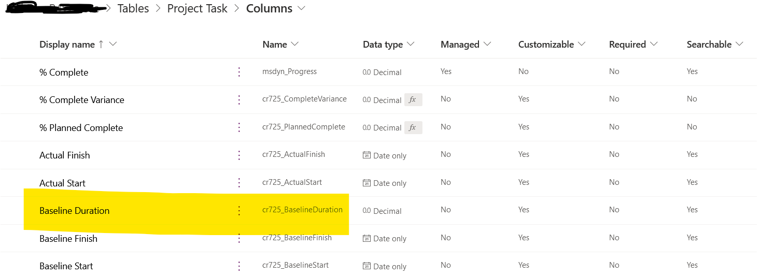The height and width of the screenshot is (276, 776).
Task: Expand the Customizable column header menu
Action: (x=582, y=45)
